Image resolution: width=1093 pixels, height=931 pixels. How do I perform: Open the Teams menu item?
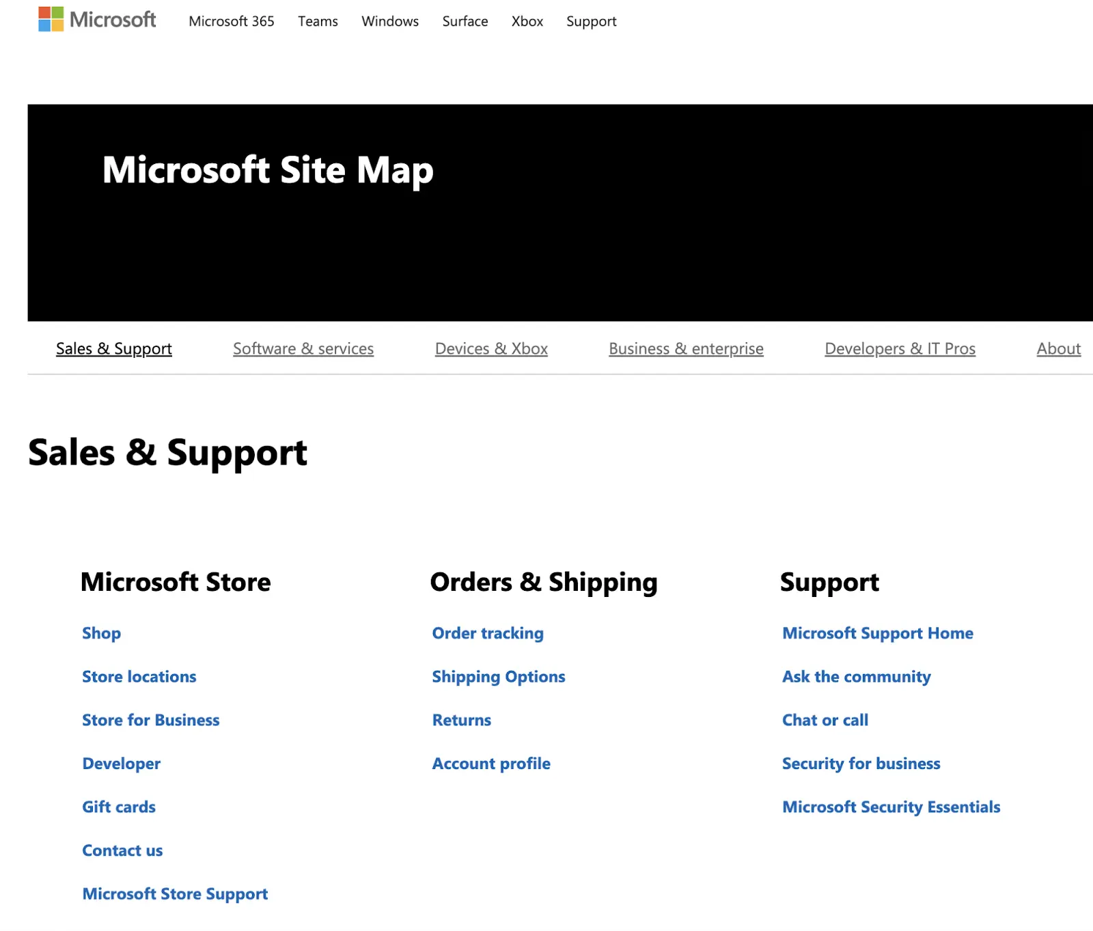(317, 21)
